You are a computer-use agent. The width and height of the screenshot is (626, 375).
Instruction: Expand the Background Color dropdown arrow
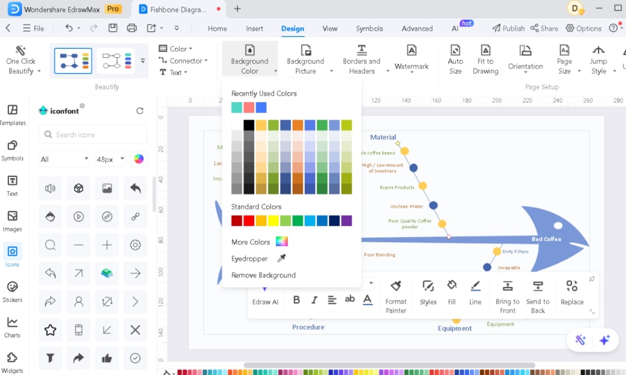(275, 72)
